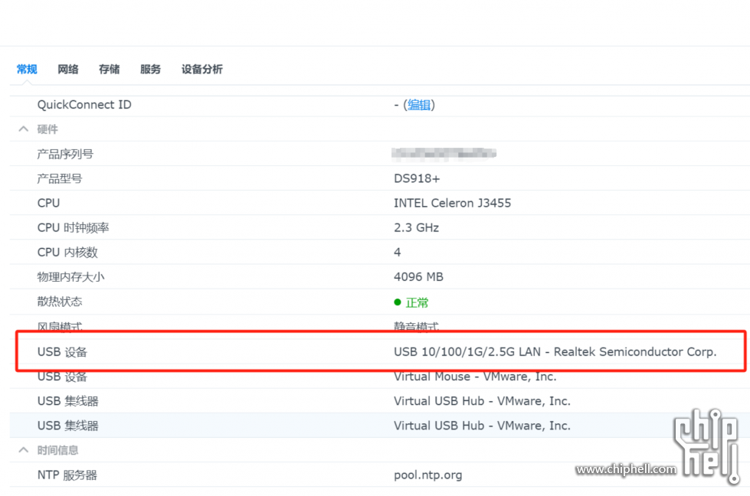Click the CPU label beside INTEL Celeron J3455
The height and width of the screenshot is (496, 750).
48,203
